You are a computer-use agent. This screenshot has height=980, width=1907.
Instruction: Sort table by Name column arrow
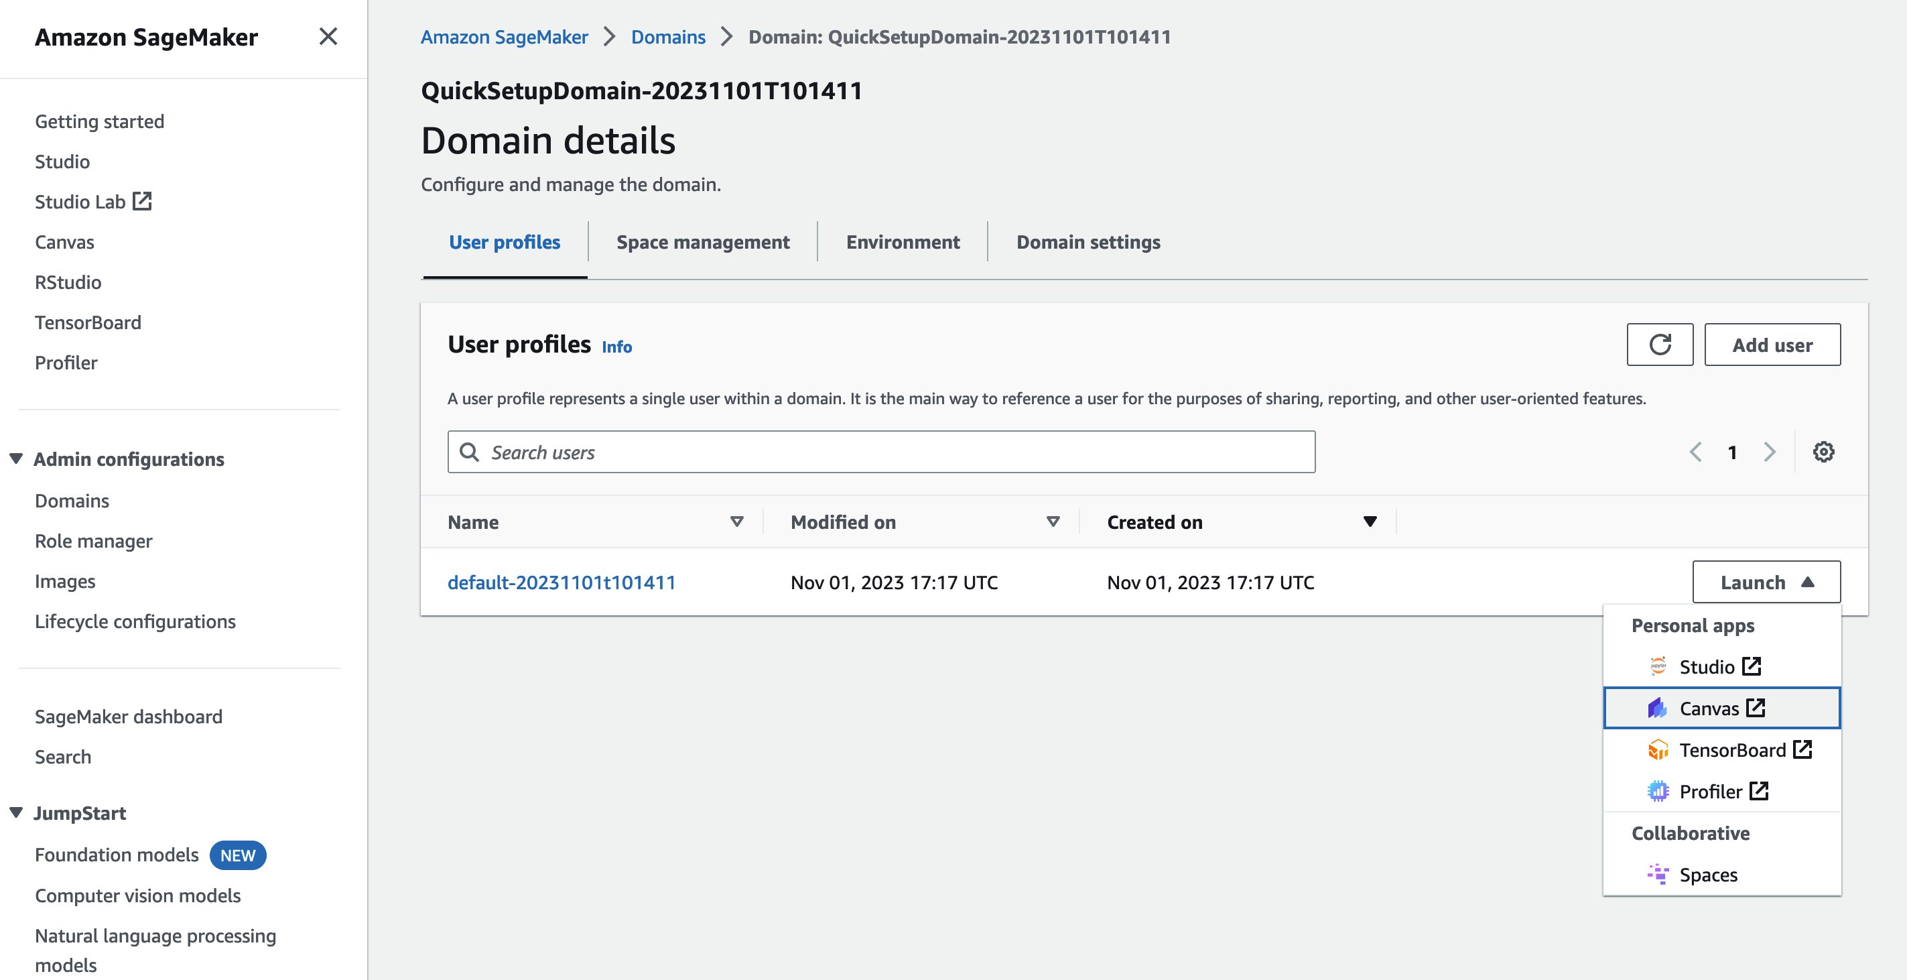[x=736, y=522]
